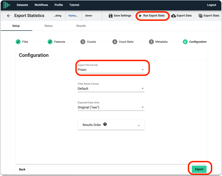The image size is (222, 176).
Task: Click the step 4 Count Ratio circle
Action: 115,42
